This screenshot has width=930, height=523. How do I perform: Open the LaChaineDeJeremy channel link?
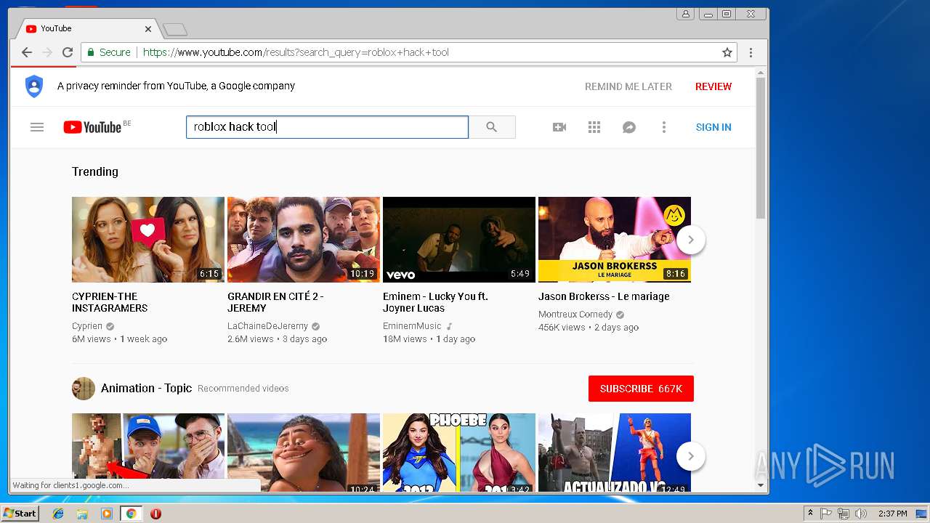pyautogui.click(x=267, y=326)
